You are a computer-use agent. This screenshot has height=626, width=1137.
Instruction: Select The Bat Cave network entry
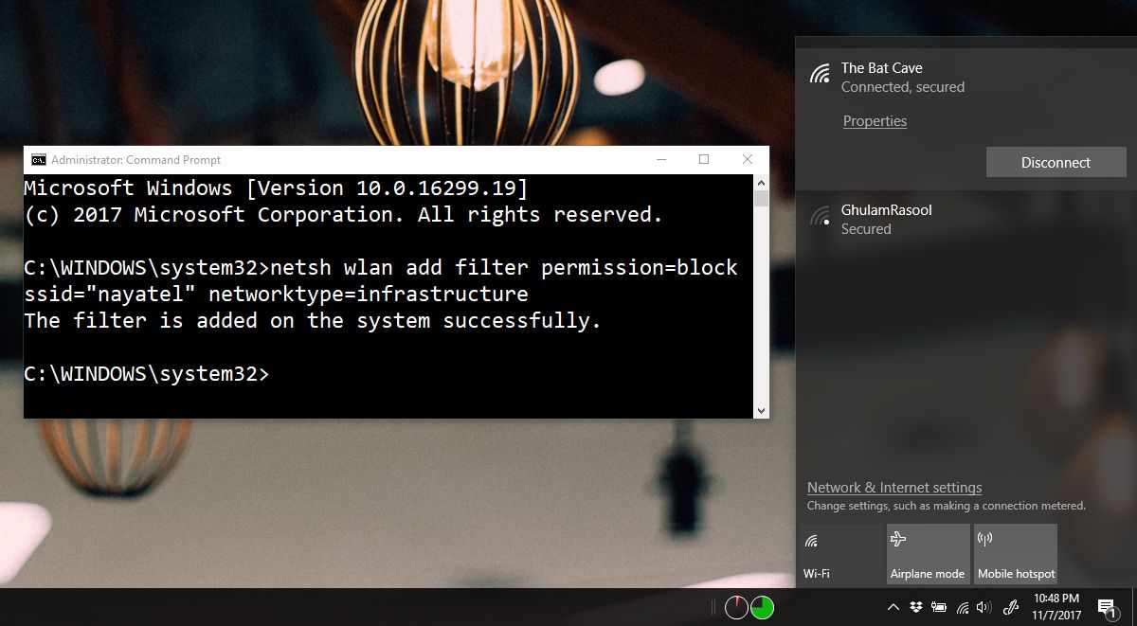coord(966,77)
